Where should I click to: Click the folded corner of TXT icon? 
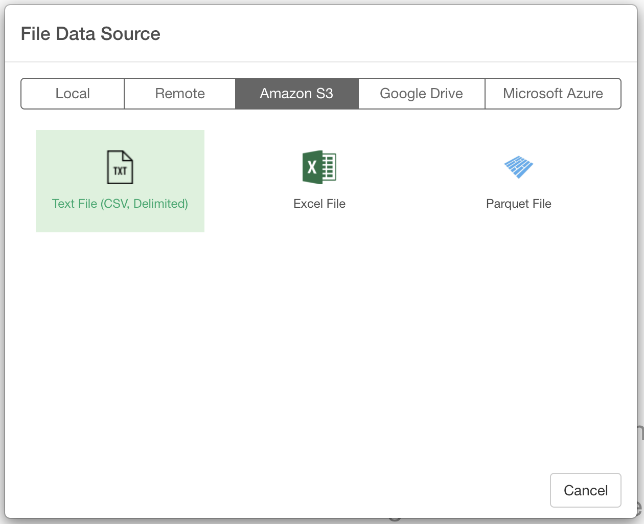(x=128, y=155)
